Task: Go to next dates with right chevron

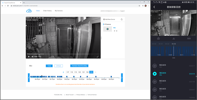Action: click(x=95, y=72)
